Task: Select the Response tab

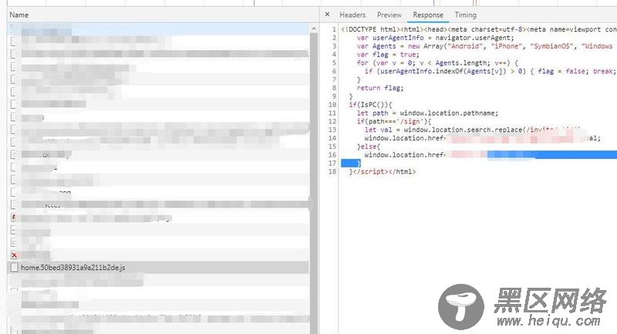Action: click(428, 15)
